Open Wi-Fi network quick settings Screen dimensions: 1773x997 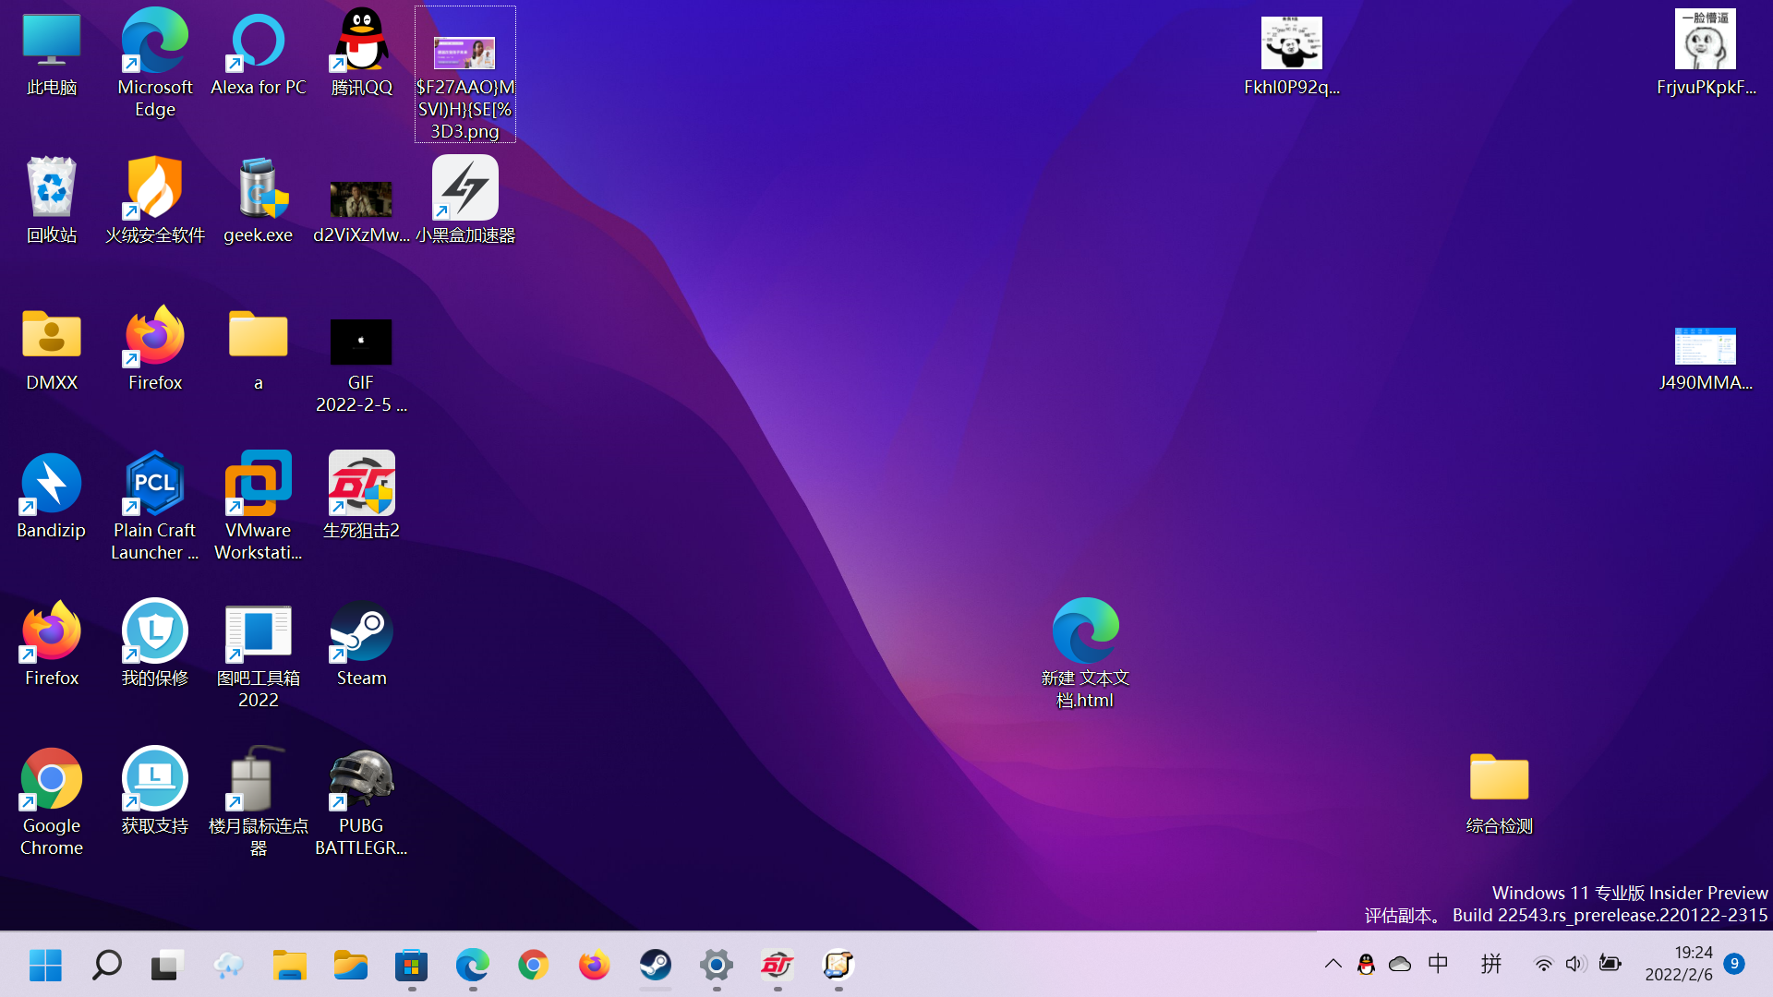point(1543,965)
